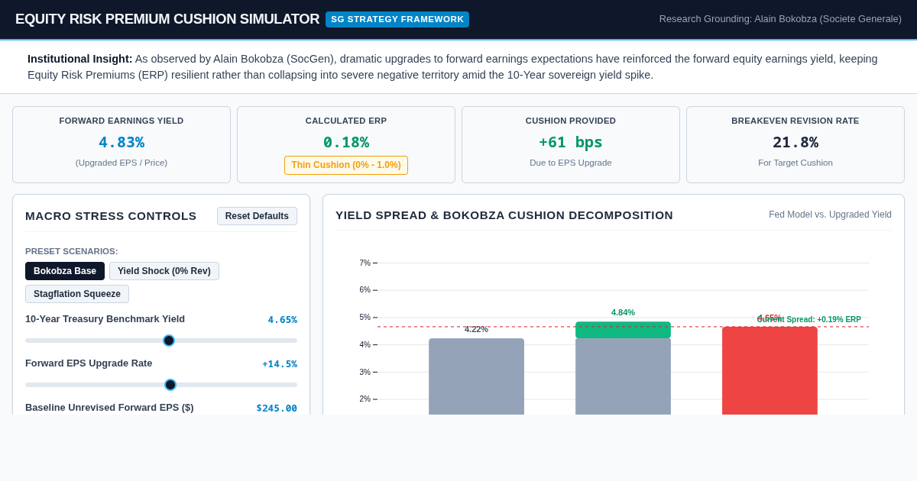Click the Preset Scenarios label

pos(72,251)
